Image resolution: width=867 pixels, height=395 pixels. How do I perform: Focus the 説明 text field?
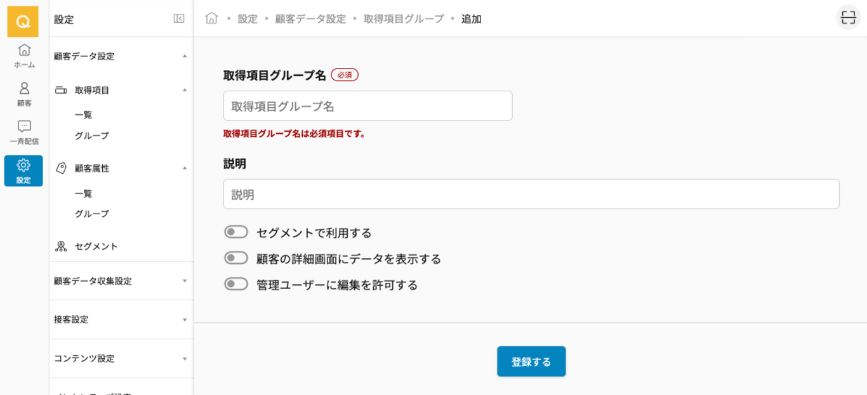pos(531,194)
